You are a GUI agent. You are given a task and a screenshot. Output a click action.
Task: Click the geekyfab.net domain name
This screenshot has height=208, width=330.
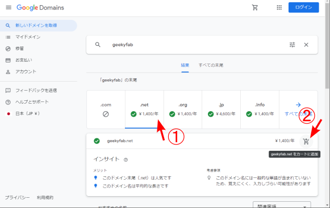point(120,141)
